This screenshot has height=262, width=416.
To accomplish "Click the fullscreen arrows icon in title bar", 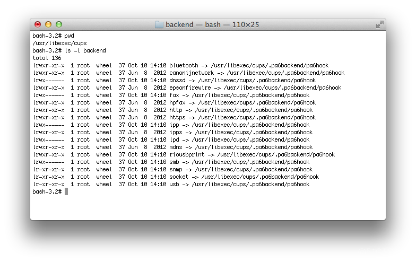I will (380, 24).
